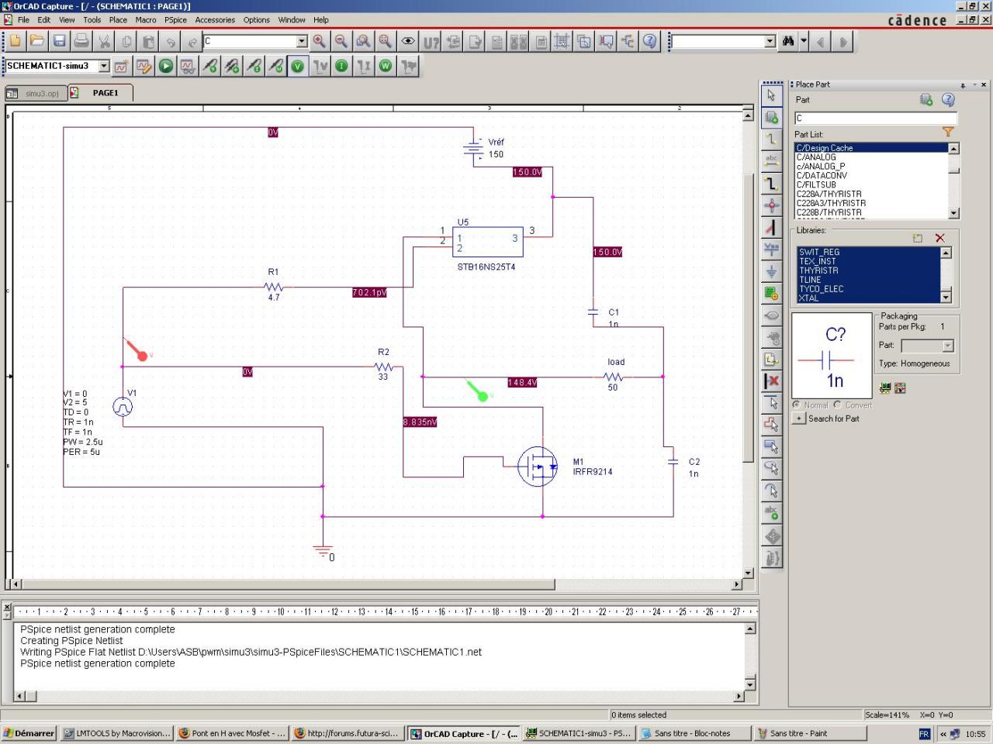Viewport: 993px width, 744px height.
Task: Switch to SCHEMATIC1-simu3 PSpice taskbar window
Action: point(580,733)
